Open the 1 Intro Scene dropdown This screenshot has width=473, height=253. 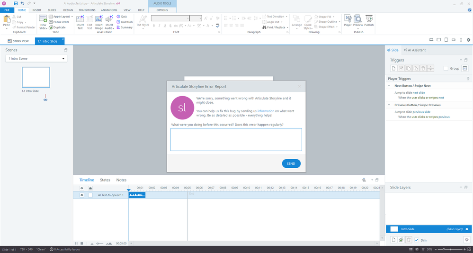point(36,59)
